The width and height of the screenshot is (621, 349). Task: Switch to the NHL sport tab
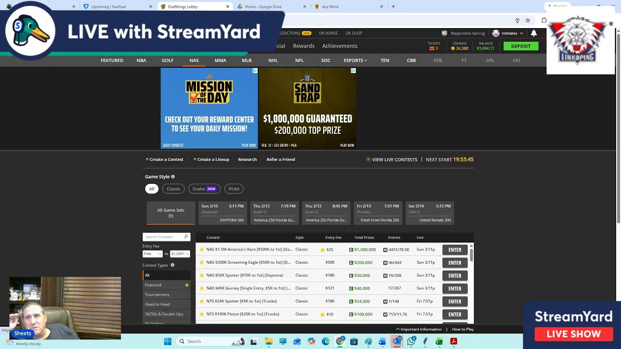pyautogui.click(x=273, y=61)
